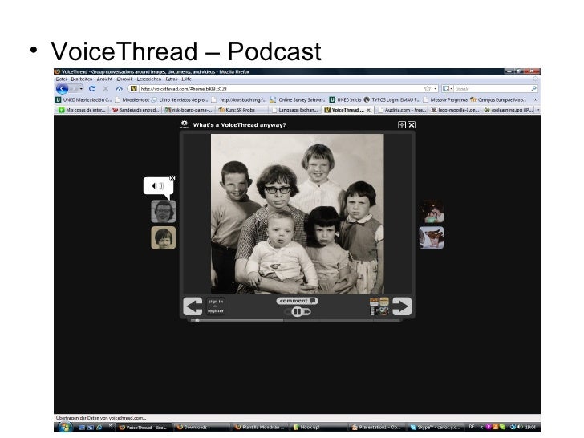584x438 pixels.
Task: Close the VoiceThread viewer panel
Action: click(x=412, y=125)
